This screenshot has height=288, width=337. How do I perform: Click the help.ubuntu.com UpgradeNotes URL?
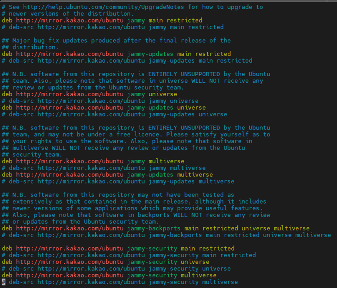(103, 7)
